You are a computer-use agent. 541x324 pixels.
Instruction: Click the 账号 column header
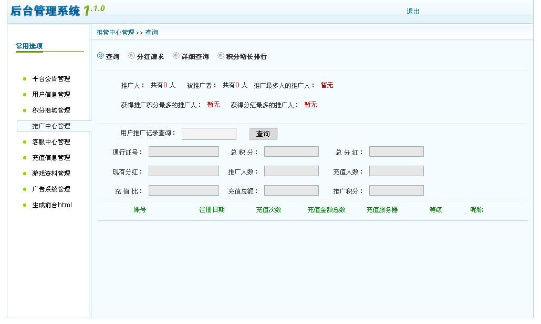[x=140, y=210]
